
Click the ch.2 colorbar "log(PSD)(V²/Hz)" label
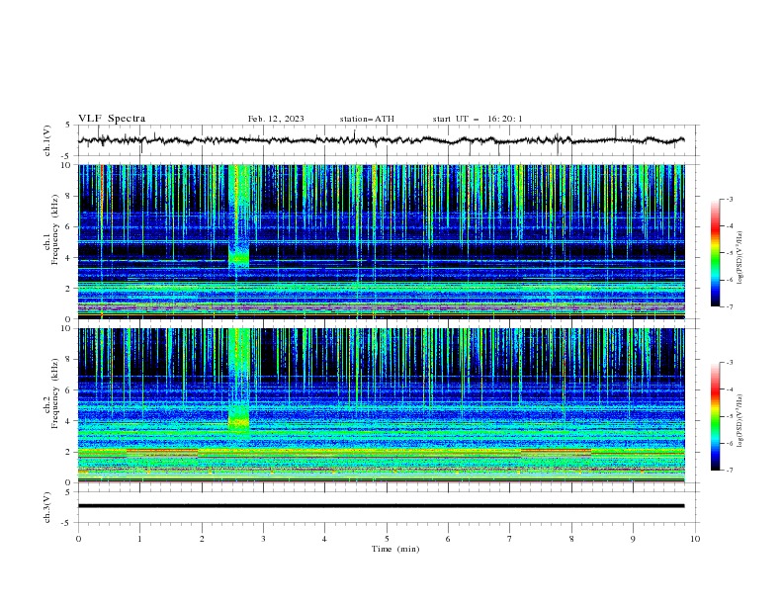[740, 421]
